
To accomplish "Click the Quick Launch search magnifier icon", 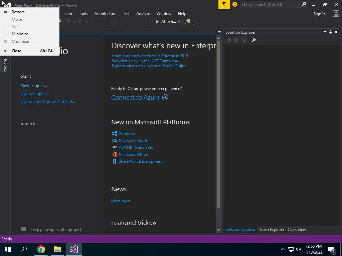I will [304, 4].
